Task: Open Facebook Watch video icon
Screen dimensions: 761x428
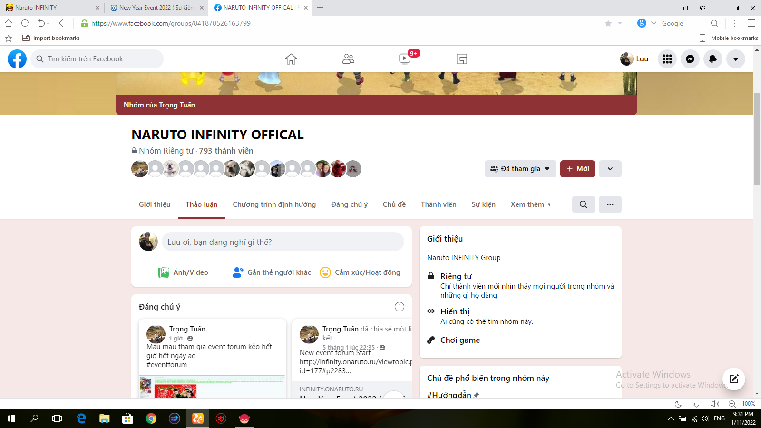Action: (x=405, y=59)
